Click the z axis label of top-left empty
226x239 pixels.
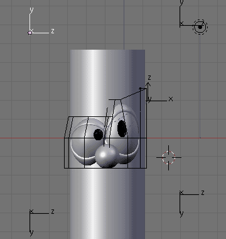tap(53, 31)
